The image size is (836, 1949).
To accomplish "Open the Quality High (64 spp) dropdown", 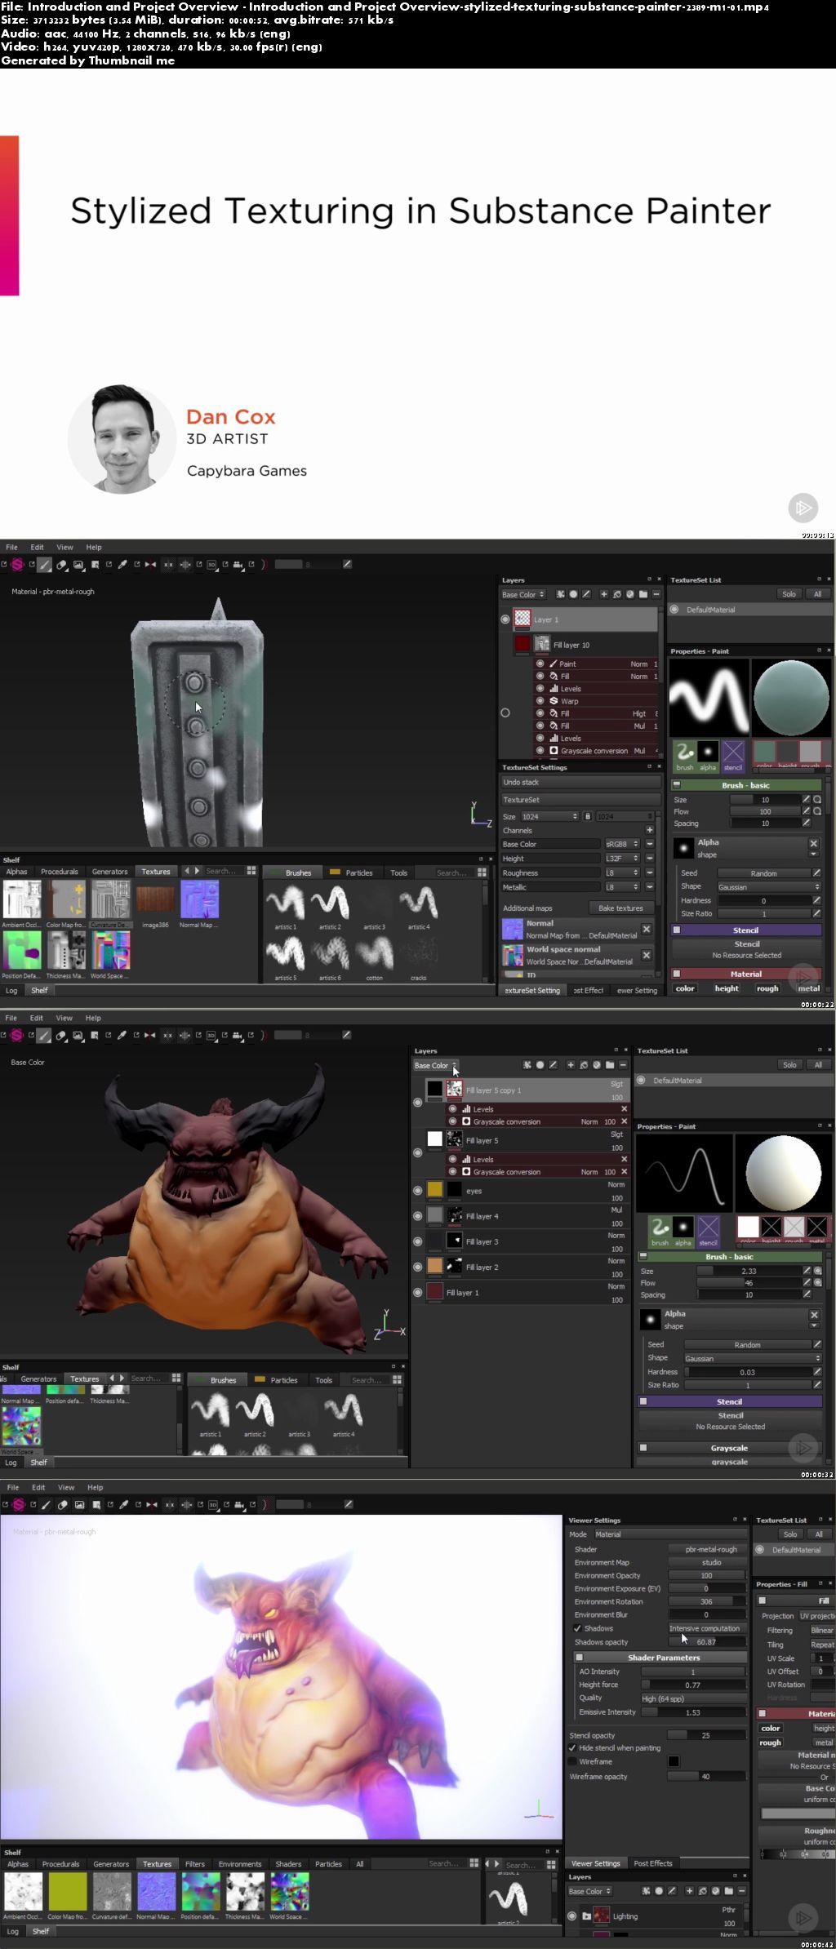I will [694, 1698].
